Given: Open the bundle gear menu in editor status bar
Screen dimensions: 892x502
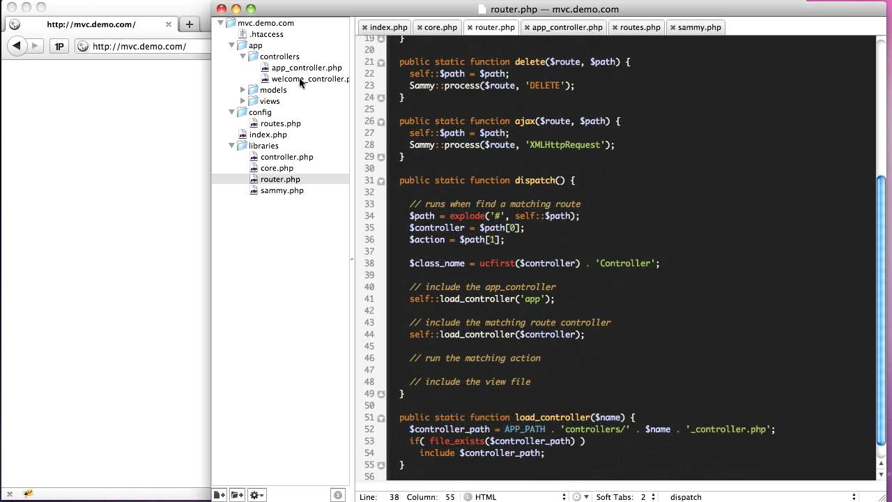Looking at the screenshot, I should pos(579,497).
